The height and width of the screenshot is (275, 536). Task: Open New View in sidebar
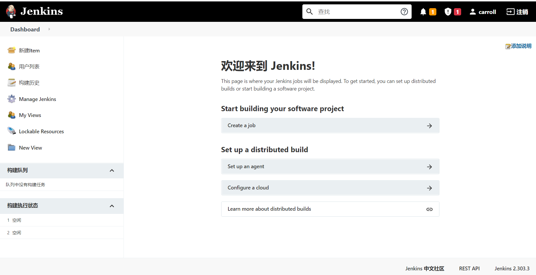tap(31, 148)
